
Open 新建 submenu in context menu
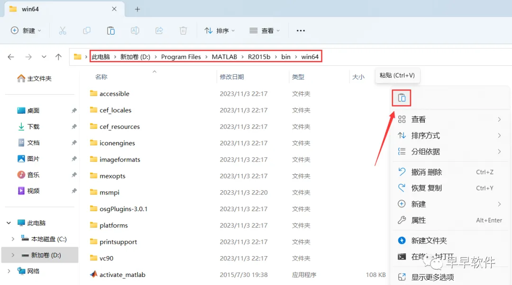click(x=450, y=204)
